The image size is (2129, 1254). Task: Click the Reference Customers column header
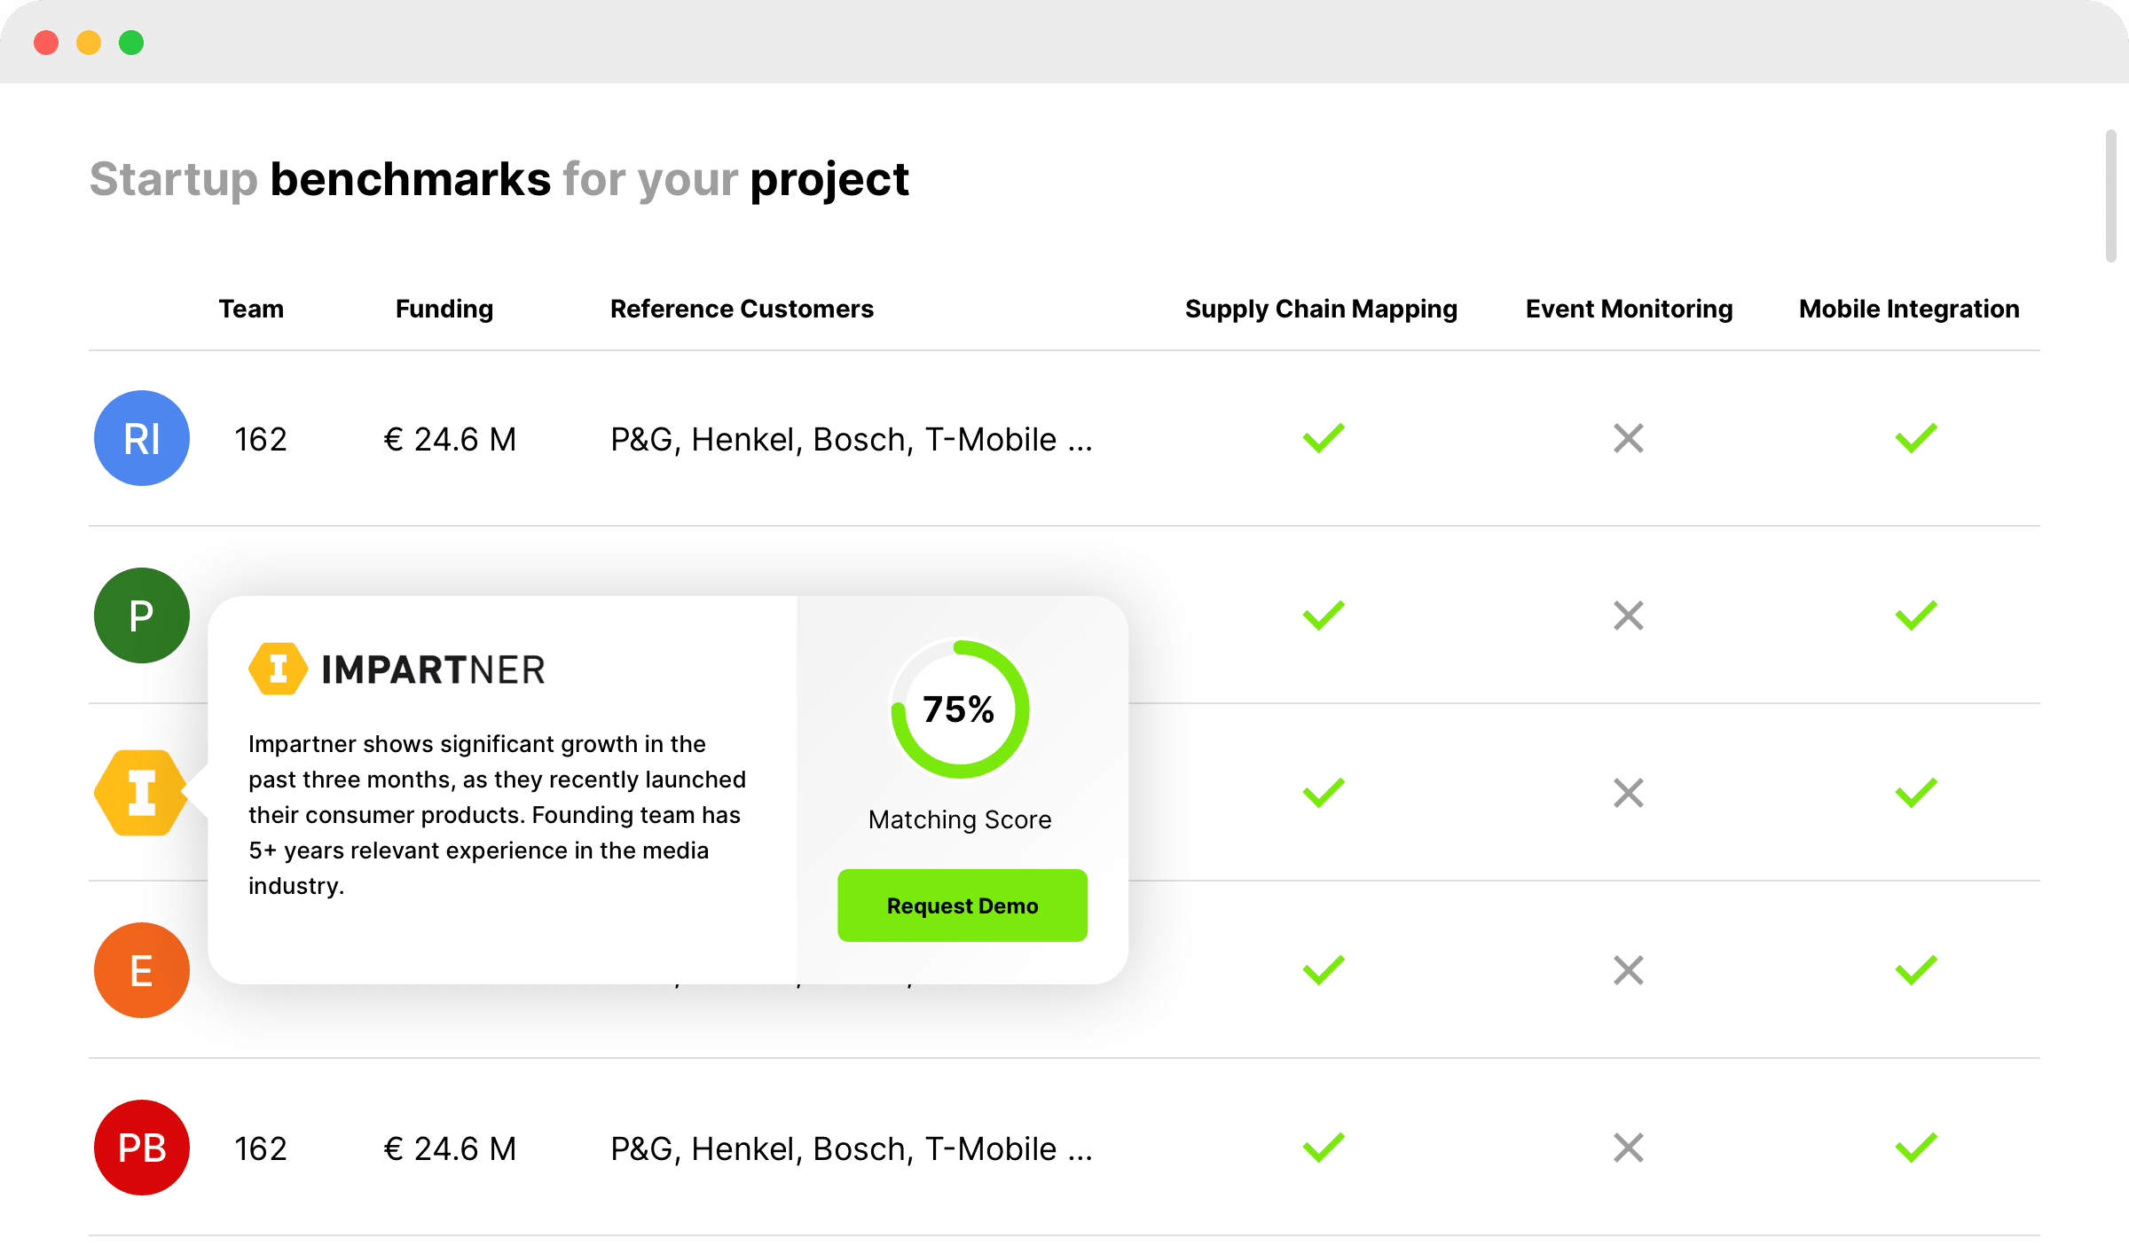[742, 309]
